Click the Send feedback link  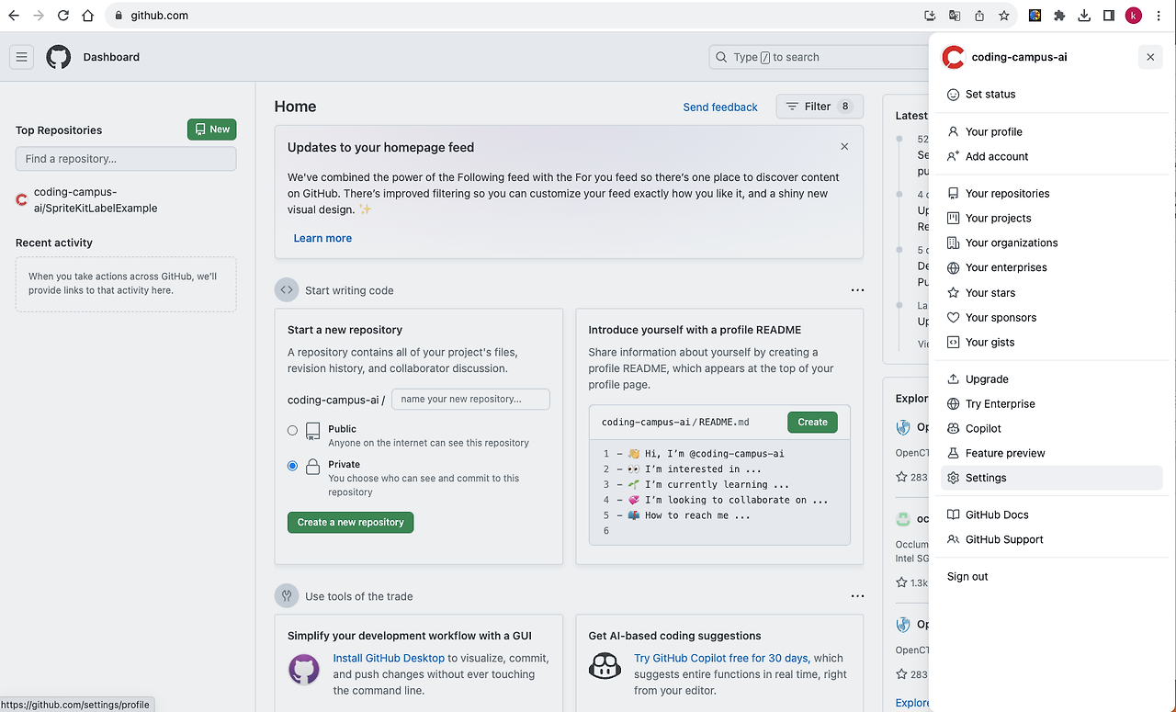pyautogui.click(x=720, y=107)
